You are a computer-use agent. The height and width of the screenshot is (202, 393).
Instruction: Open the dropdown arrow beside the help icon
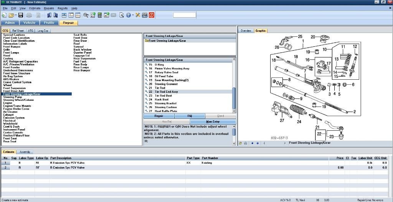133,15
